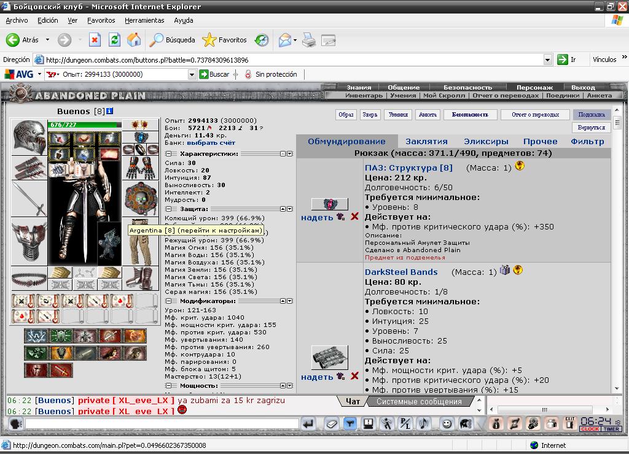Click надеть for DarkSteel Bands

[317, 377]
